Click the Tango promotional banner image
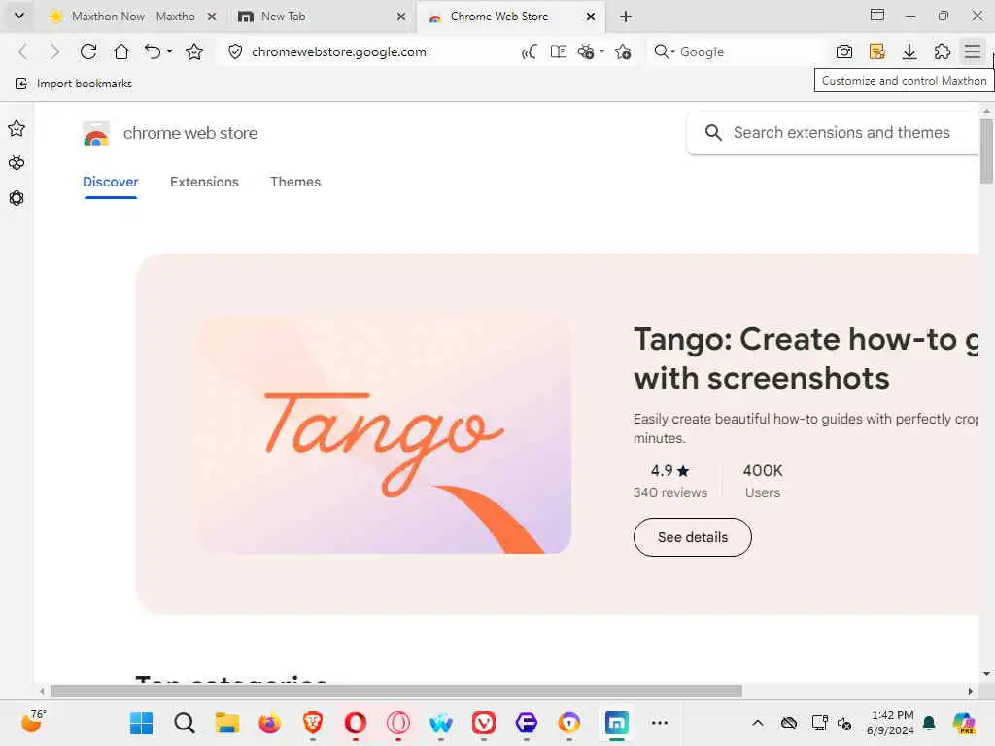Image resolution: width=995 pixels, height=746 pixels. coord(385,435)
